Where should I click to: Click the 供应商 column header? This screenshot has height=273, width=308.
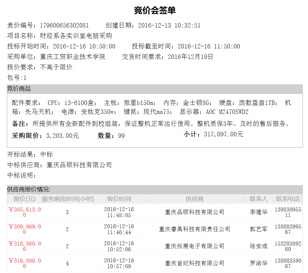194,199
